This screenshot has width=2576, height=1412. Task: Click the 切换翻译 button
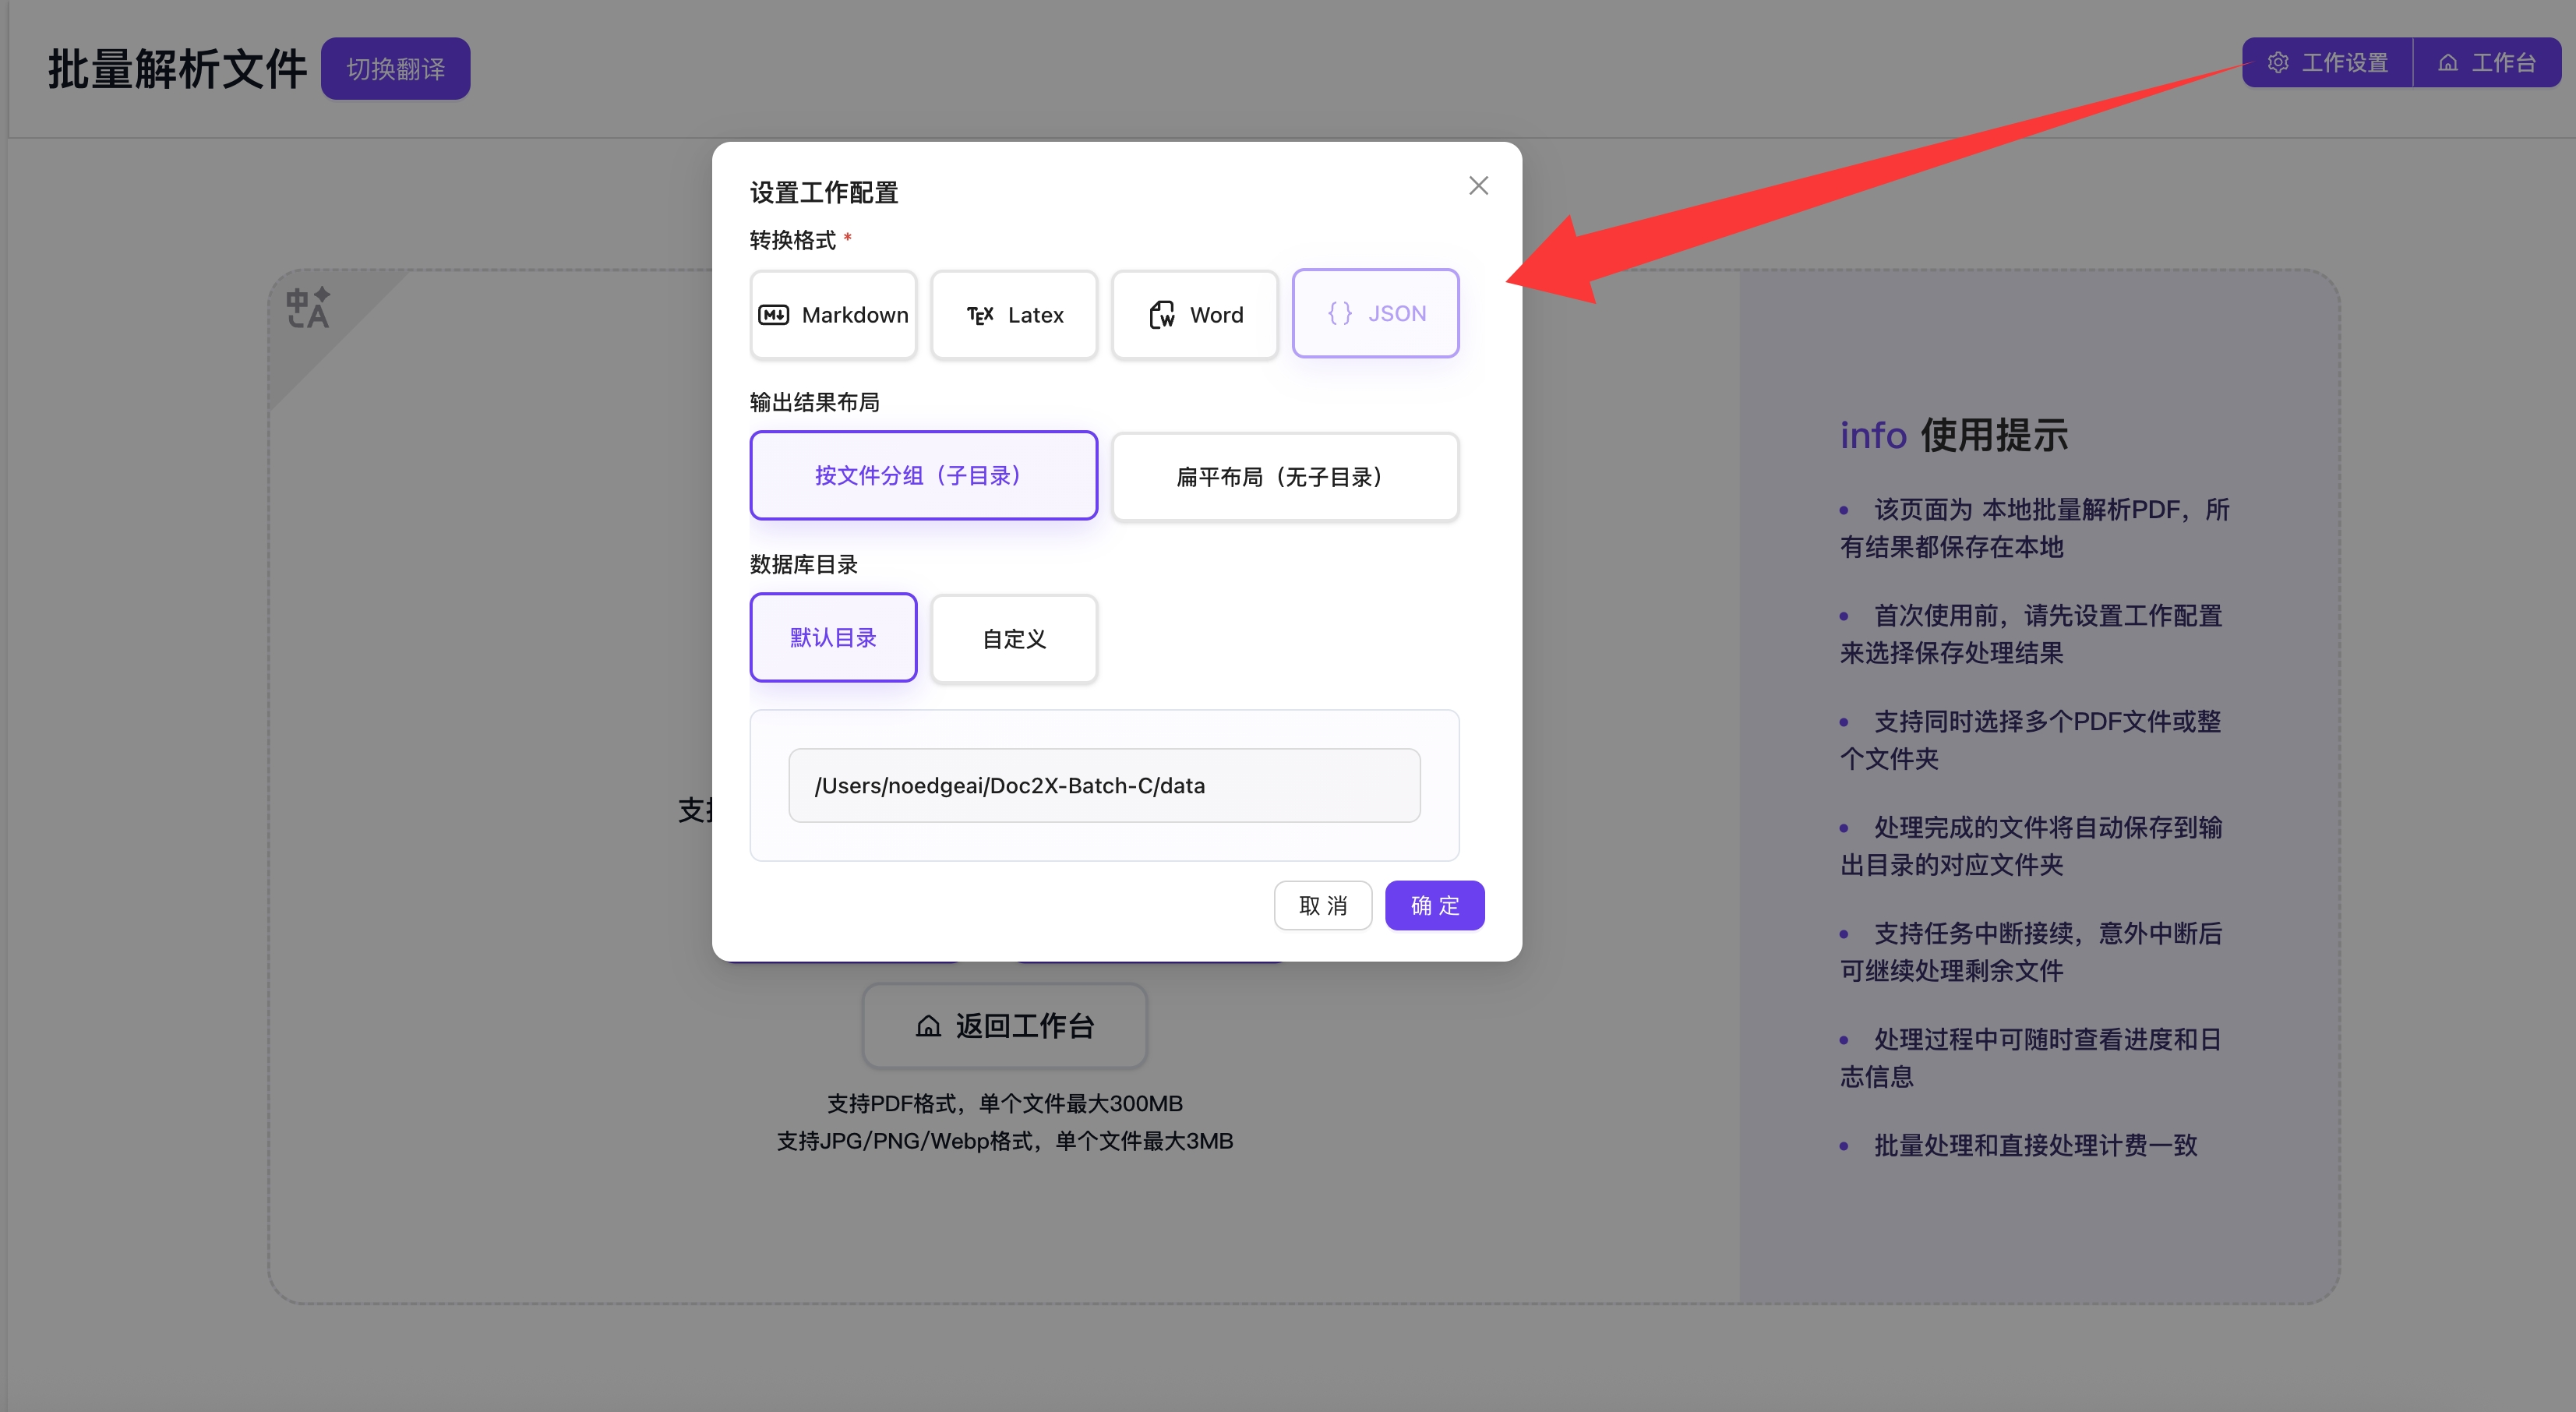pos(396,68)
